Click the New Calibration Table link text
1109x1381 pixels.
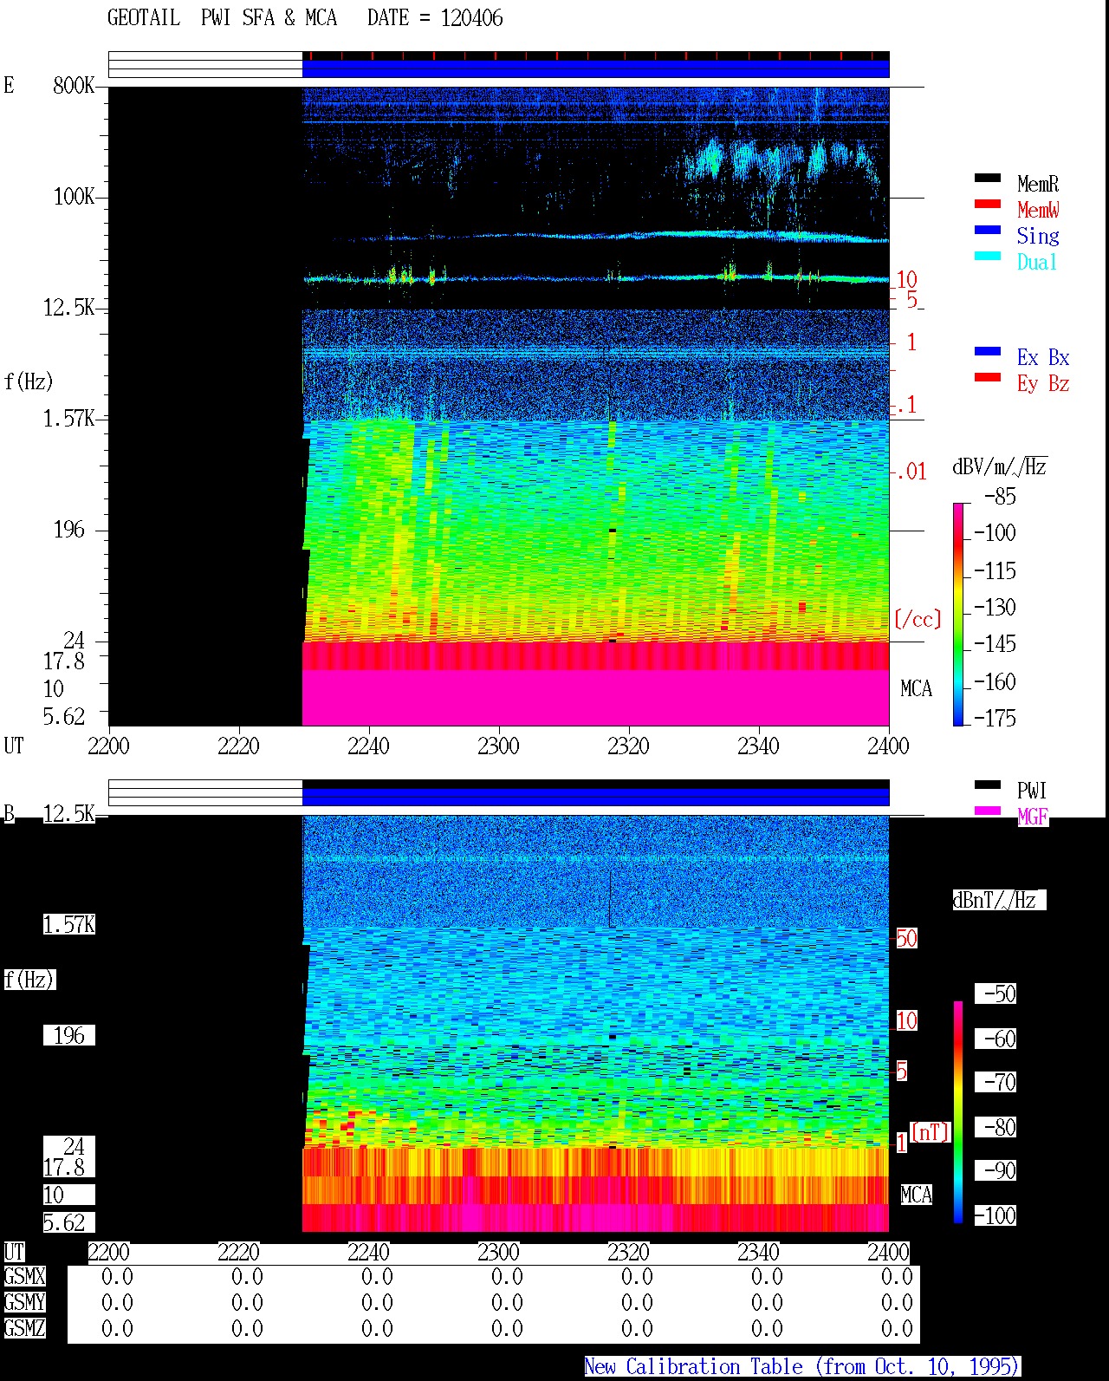[x=802, y=1367]
